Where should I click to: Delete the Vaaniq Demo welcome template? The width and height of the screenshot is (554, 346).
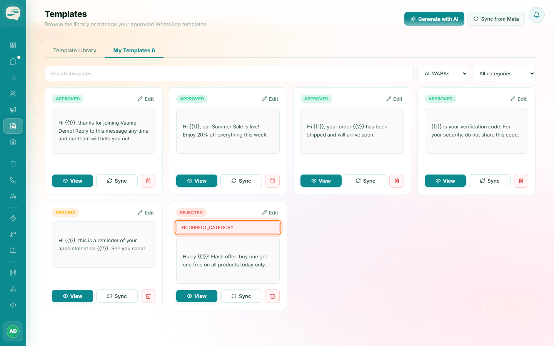click(148, 181)
